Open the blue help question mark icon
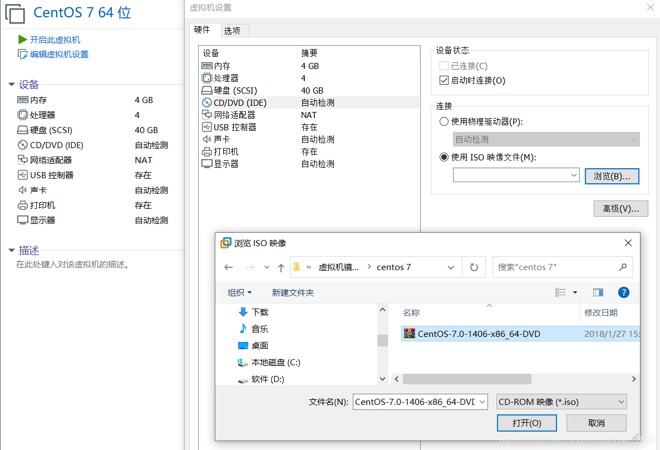 pyautogui.click(x=623, y=292)
